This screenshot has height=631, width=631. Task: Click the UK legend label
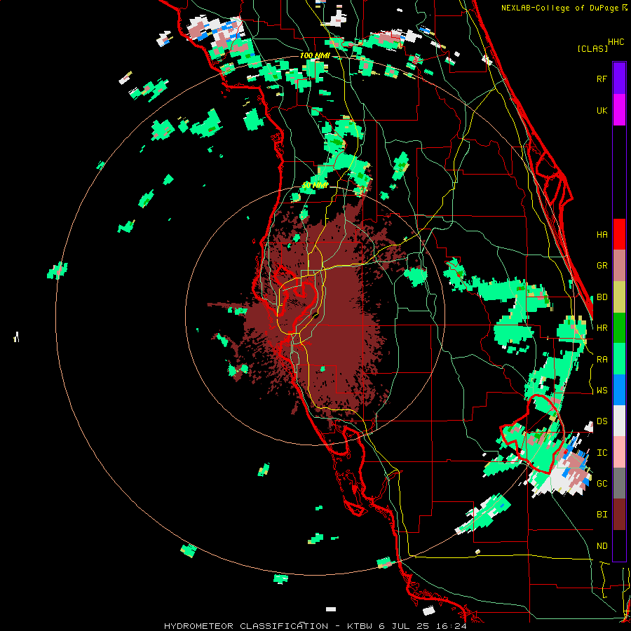coord(602,110)
